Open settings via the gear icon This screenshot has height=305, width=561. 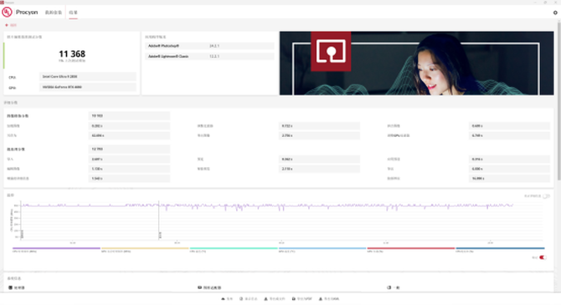point(555,13)
